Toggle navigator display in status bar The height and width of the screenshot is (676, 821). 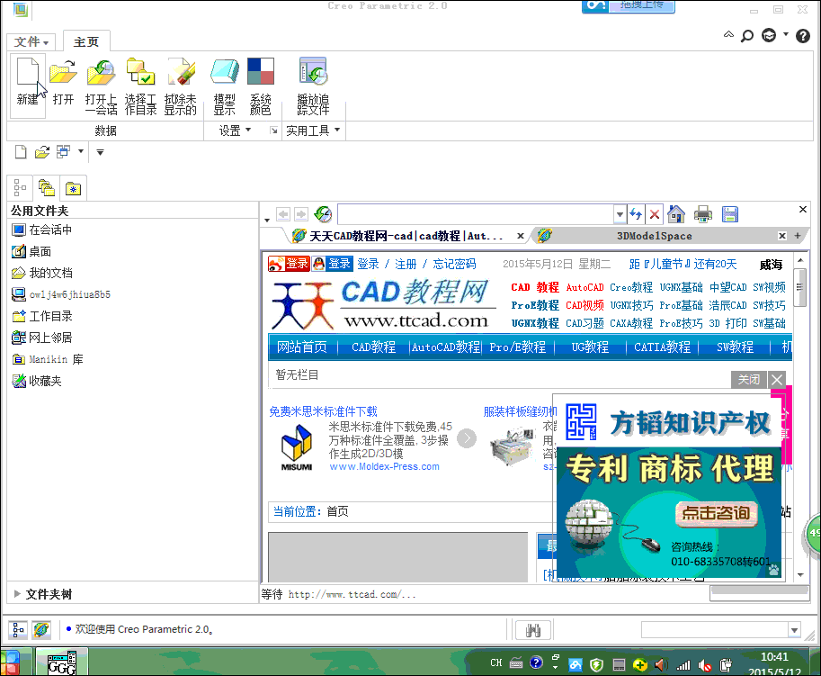(18, 629)
